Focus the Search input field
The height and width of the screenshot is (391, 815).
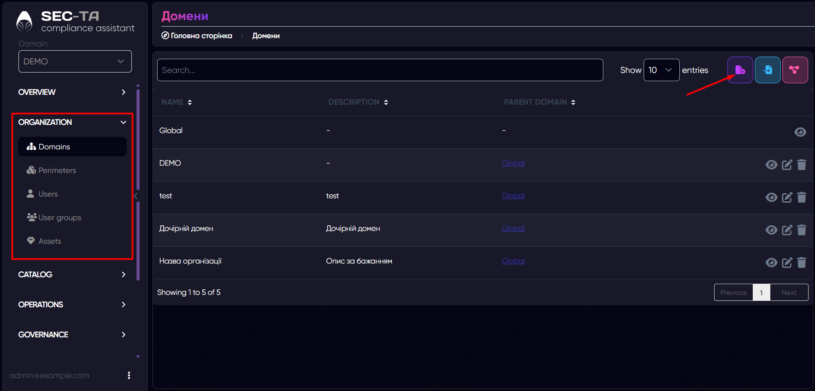tap(380, 70)
